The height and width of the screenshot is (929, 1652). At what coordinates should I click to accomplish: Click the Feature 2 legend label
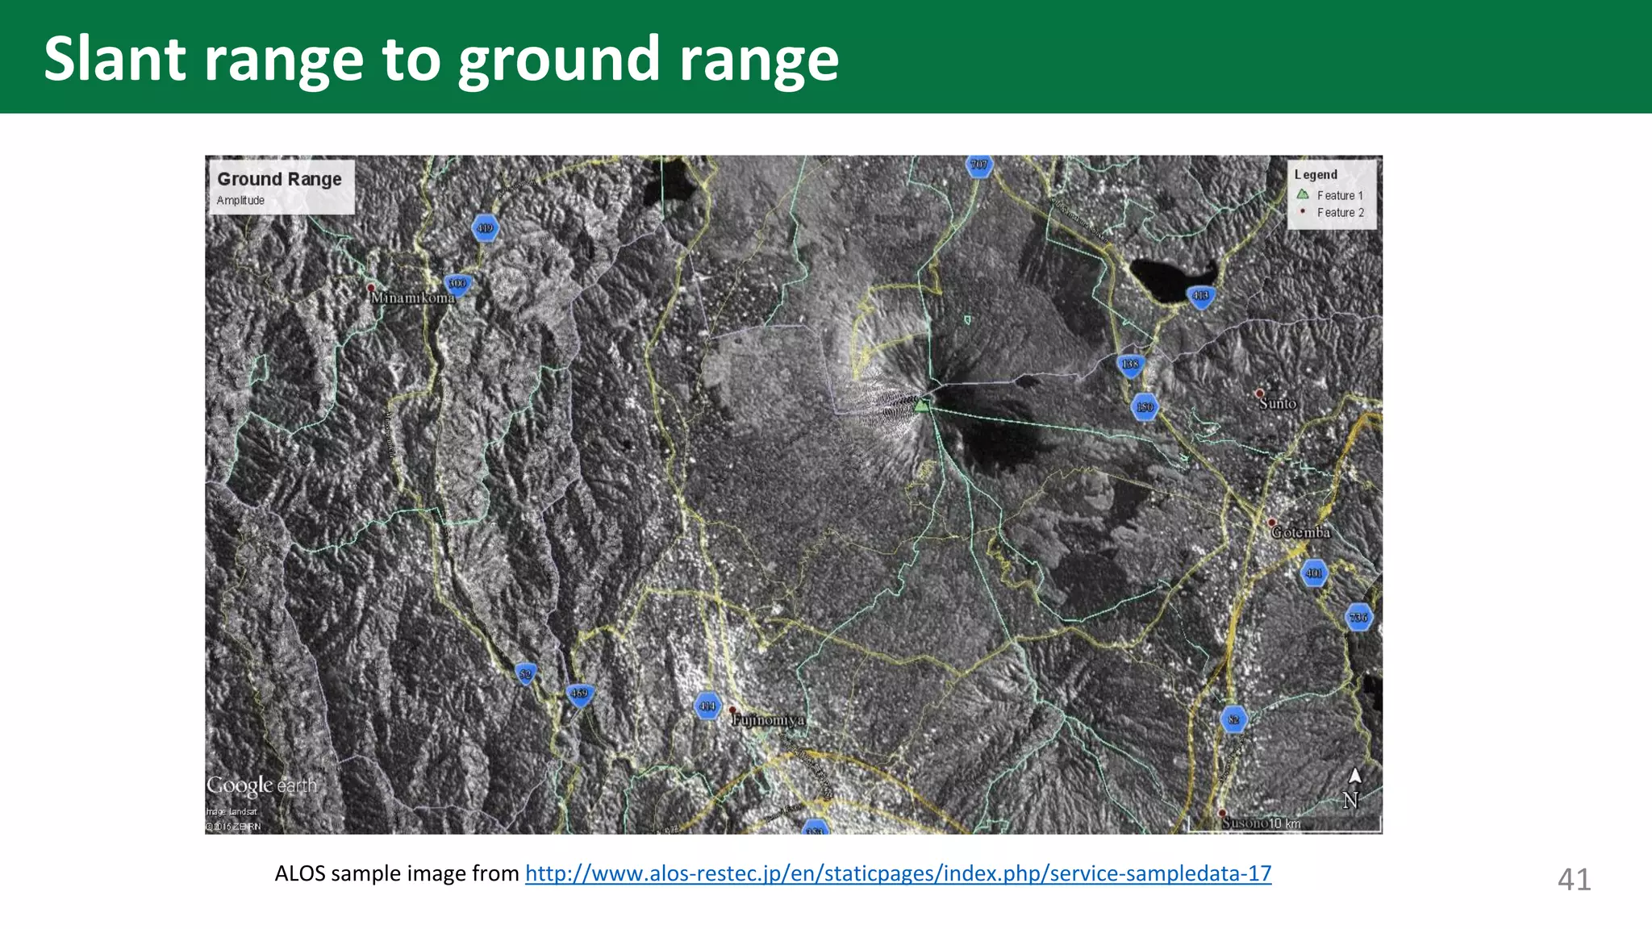[x=1341, y=213]
